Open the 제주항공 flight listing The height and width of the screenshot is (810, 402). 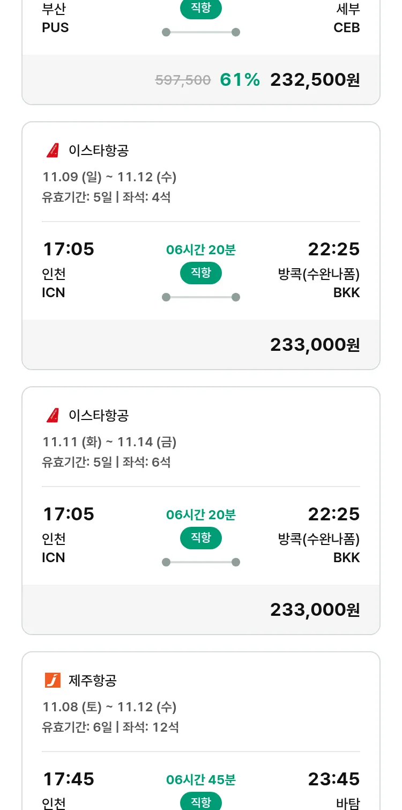[x=93, y=681]
